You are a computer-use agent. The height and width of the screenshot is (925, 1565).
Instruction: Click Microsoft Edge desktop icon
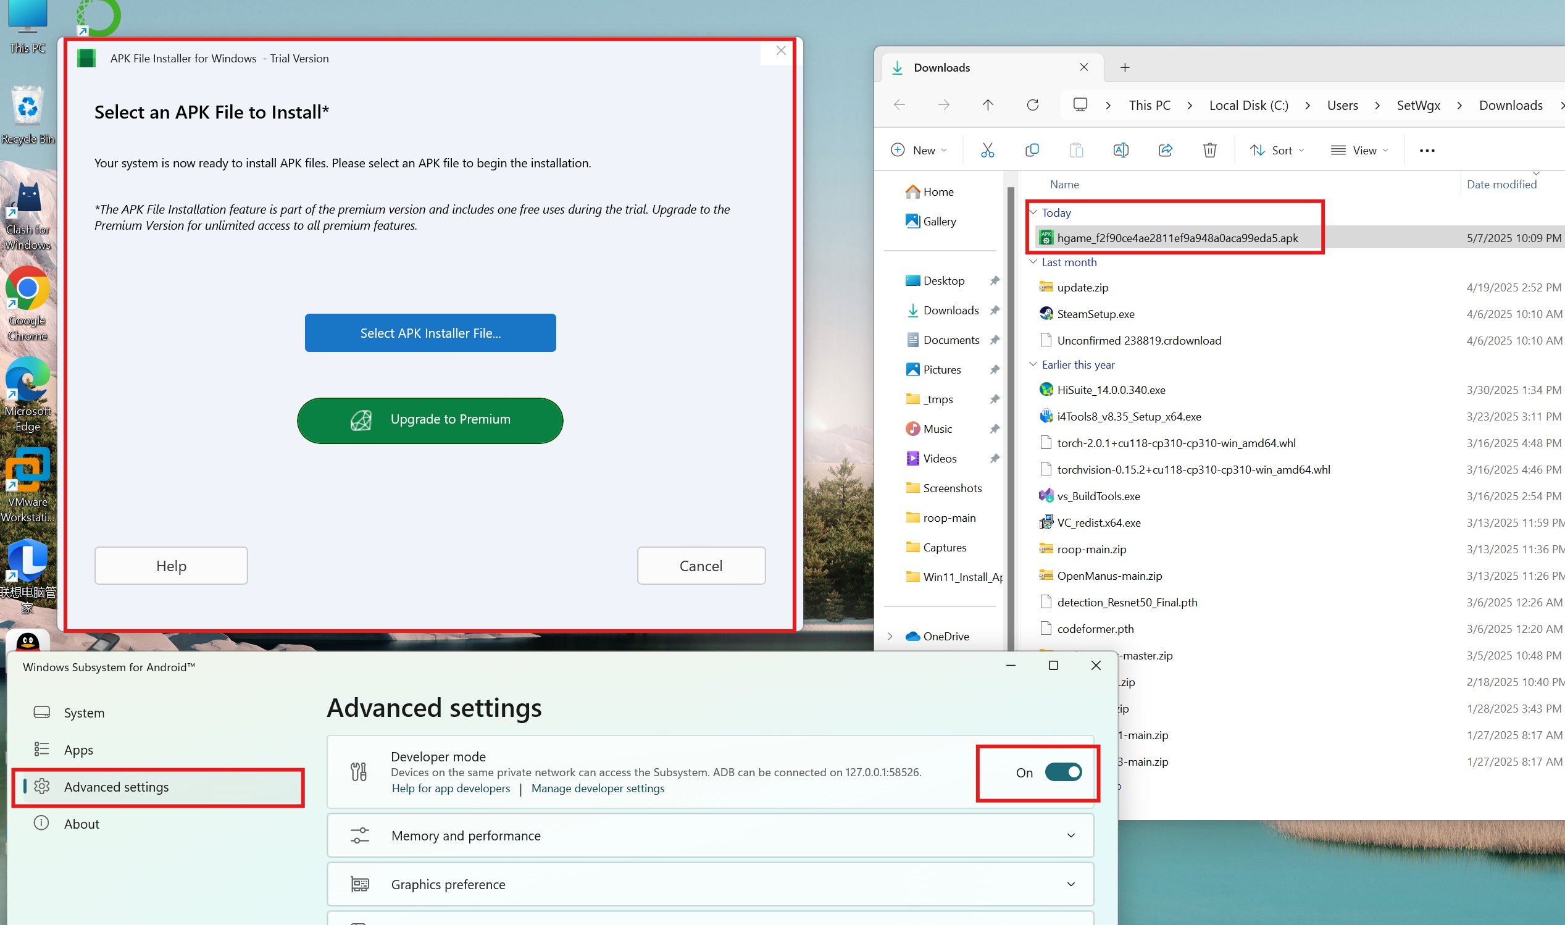point(27,395)
